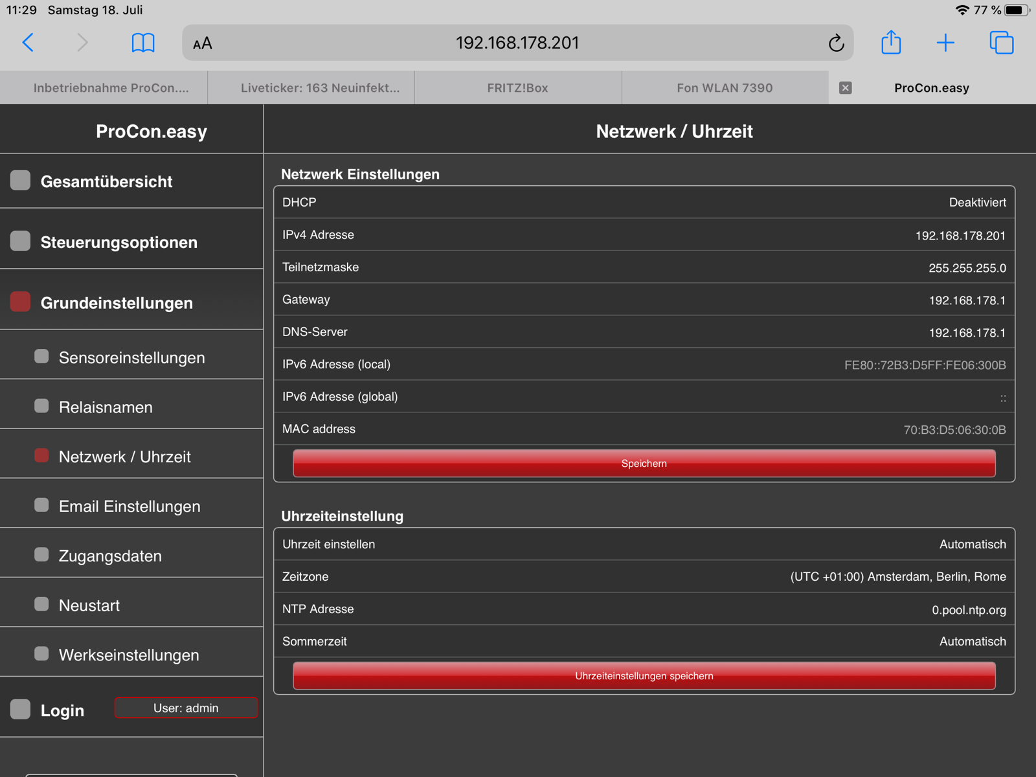This screenshot has height=777, width=1036.
Task: Click the indicator square beside Email Einstellungen
Action: point(41,505)
